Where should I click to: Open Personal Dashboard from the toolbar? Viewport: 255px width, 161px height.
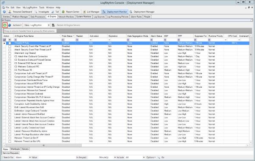click(x=20, y=12)
